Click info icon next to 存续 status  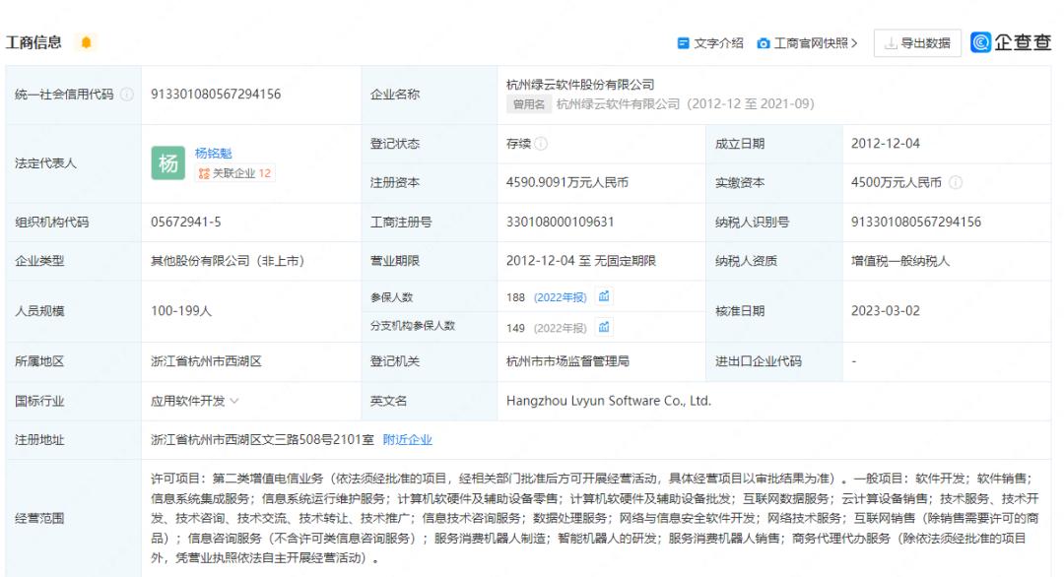[x=541, y=144]
